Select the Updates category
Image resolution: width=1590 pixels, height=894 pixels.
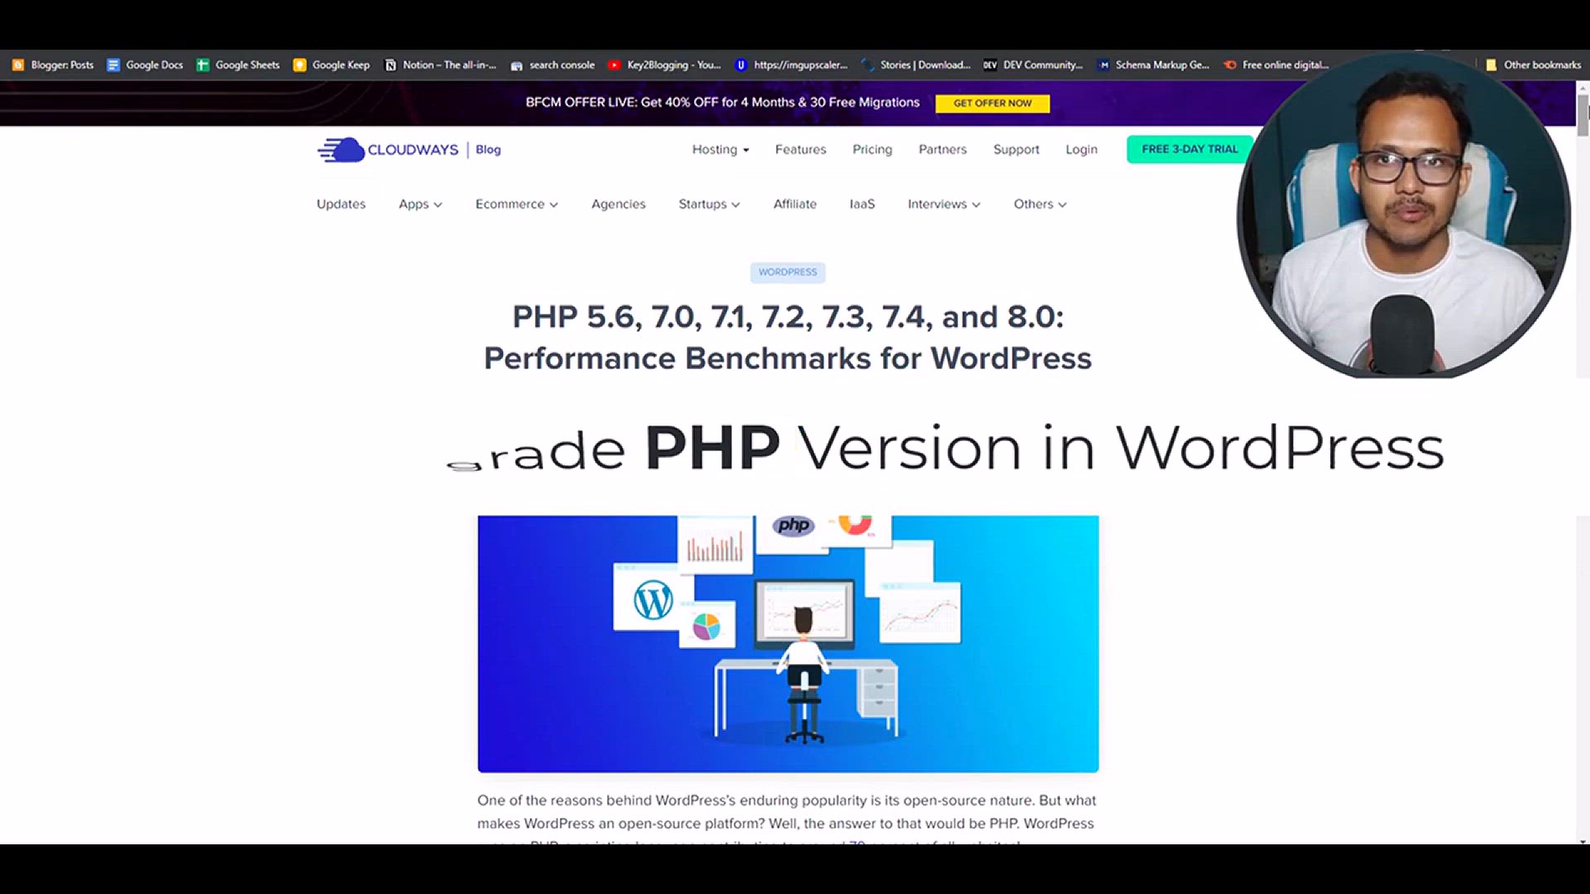pyautogui.click(x=340, y=204)
